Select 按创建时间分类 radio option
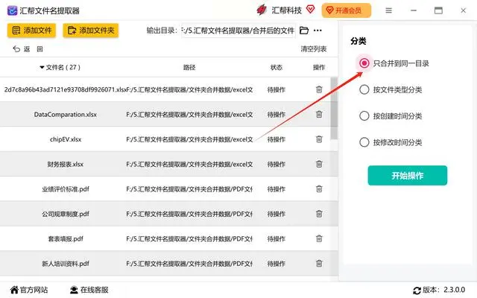This screenshot has width=477, height=298. tap(364, 116)
